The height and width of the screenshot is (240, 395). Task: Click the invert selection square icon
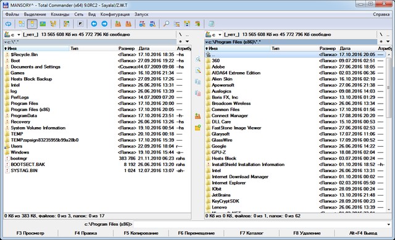[80, 24]
